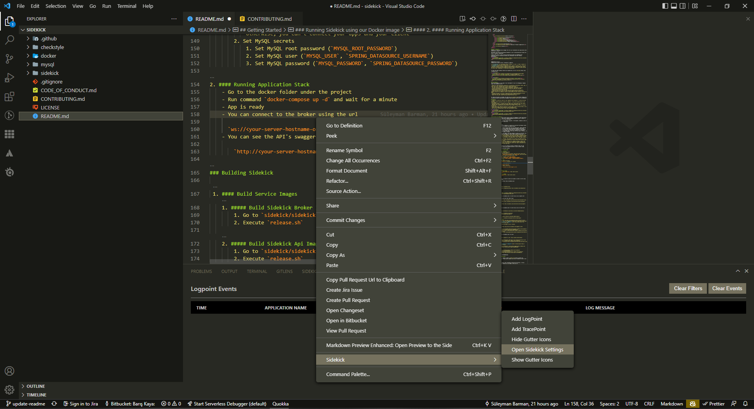Click the editor vertical scrollbar thumb

(x=530, y=166)
